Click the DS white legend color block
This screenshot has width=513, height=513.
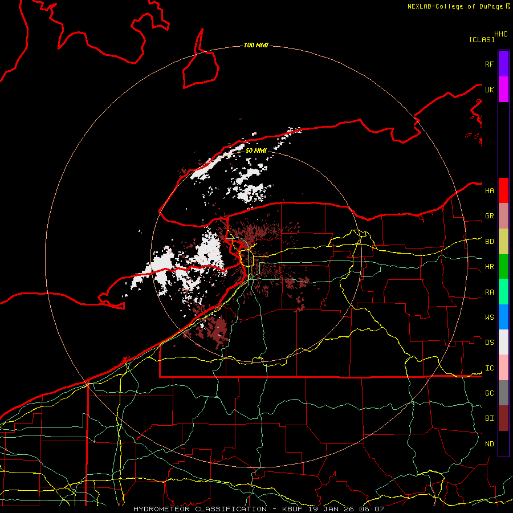click(x=503, y=342)
